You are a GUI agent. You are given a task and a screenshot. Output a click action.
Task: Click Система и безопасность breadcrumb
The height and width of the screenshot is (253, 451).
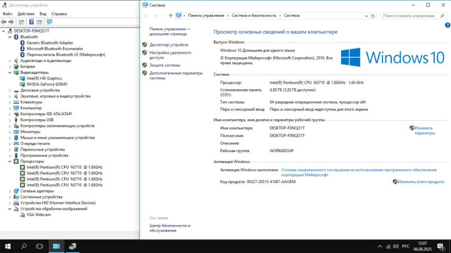click(254, 16)
